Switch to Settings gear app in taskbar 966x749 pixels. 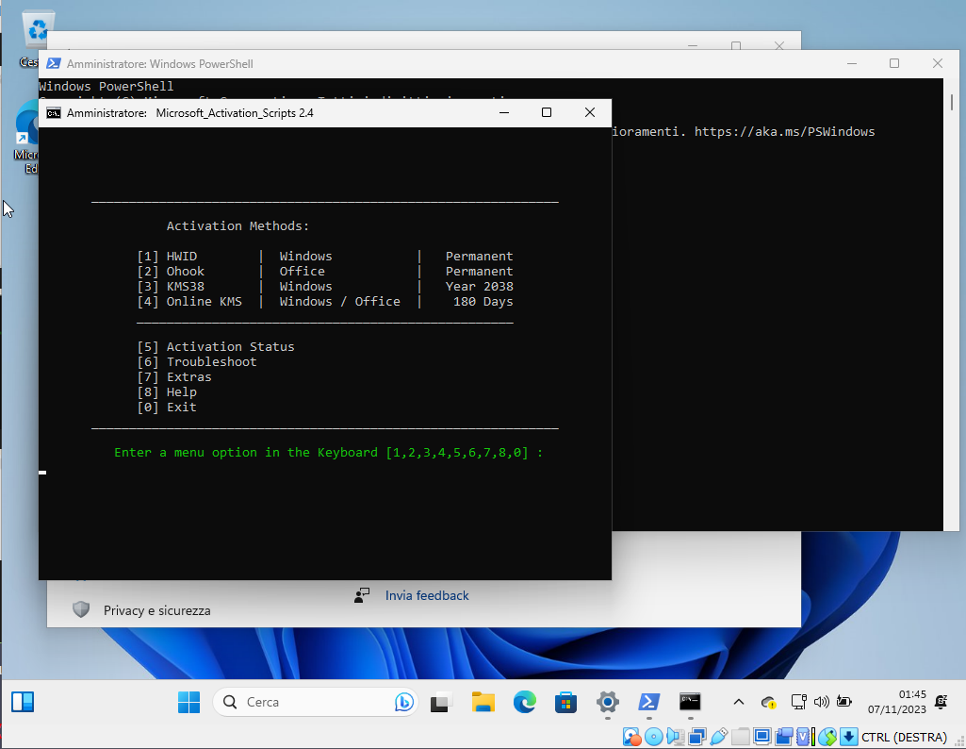[608, 702]
